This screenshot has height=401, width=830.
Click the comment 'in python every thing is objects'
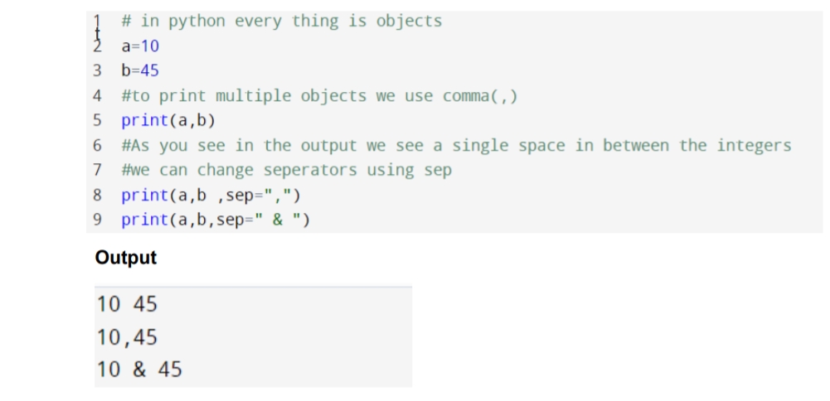tap(282, 22)
